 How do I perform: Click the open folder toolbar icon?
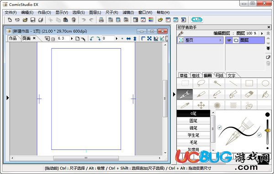pos(25,20)
